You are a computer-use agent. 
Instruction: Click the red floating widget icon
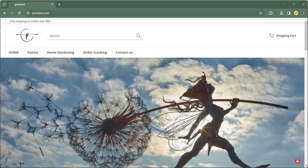click(297, 161)
